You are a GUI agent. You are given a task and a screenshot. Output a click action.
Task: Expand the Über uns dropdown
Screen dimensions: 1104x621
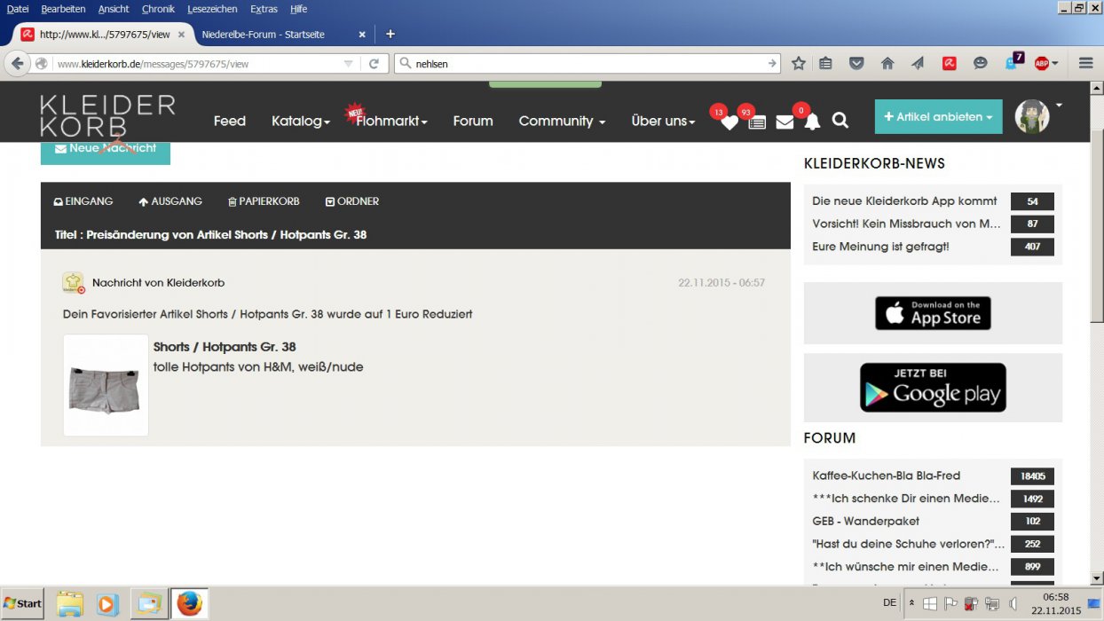click(663, 121)
